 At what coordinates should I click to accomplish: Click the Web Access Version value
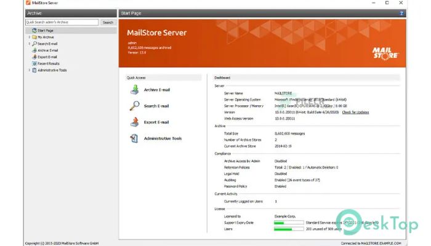point(284,119)
